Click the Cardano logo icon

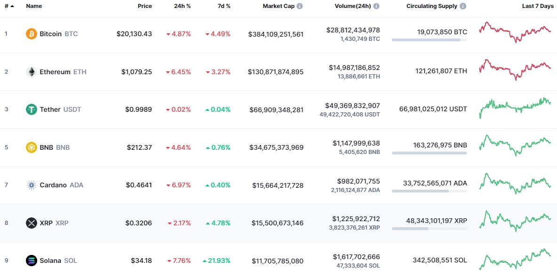click(31, 185)
